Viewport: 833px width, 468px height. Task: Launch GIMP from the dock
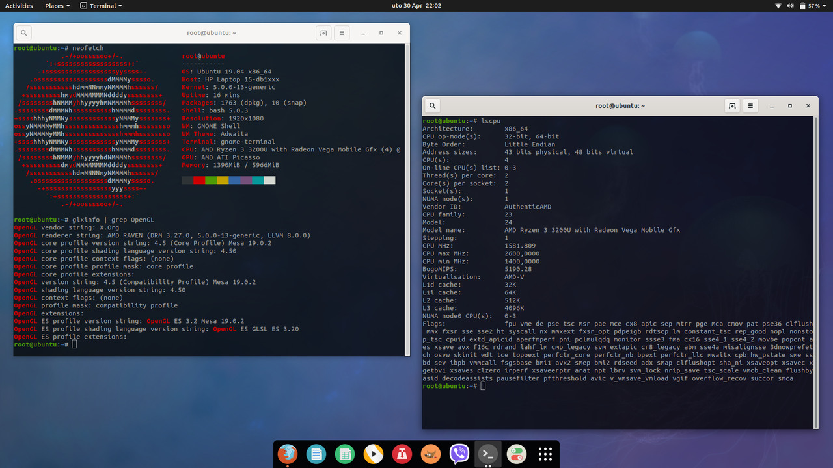coord(430,454)
